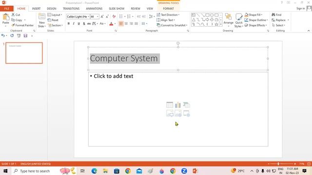Decrease list indent level

[x=138, y=17]
